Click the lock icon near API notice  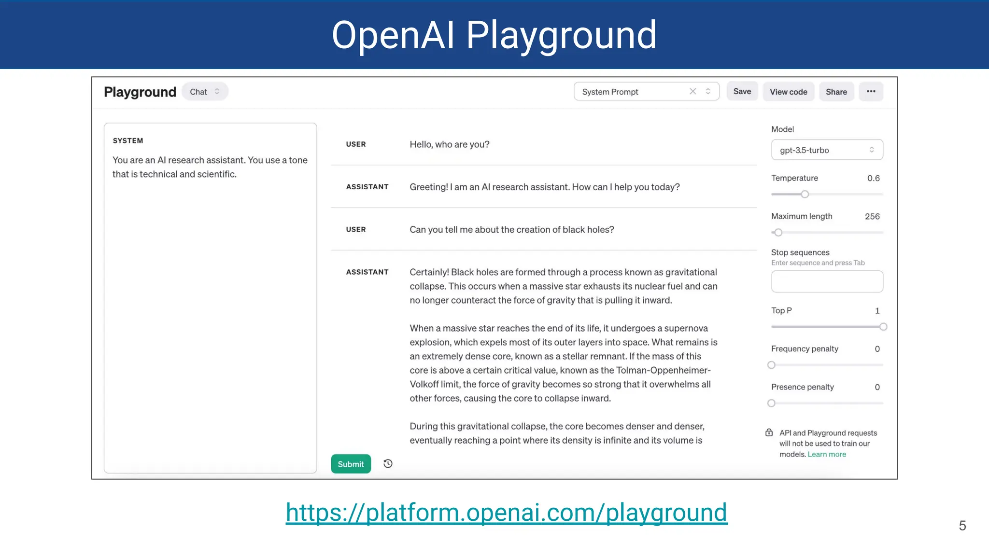[x=769, y=432]
